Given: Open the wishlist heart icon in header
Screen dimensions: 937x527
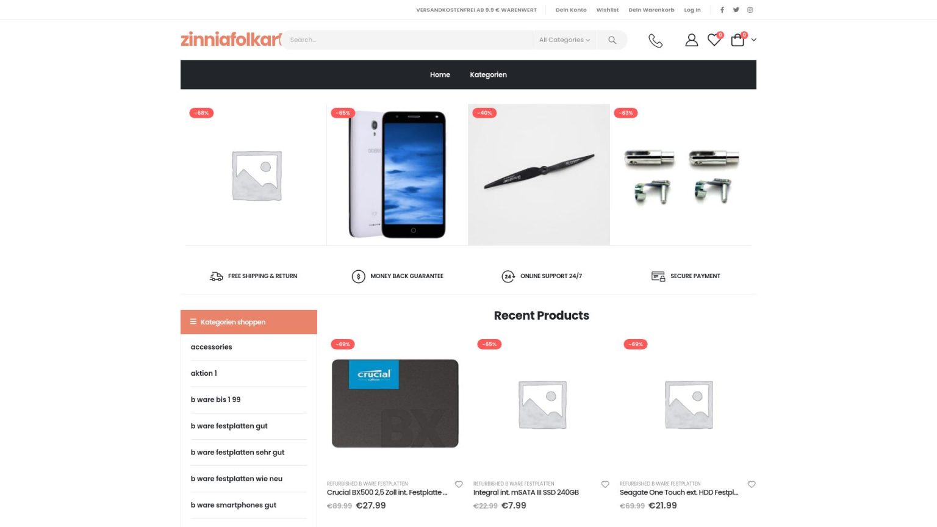Looking at the screenshot, I should point(714,40).
